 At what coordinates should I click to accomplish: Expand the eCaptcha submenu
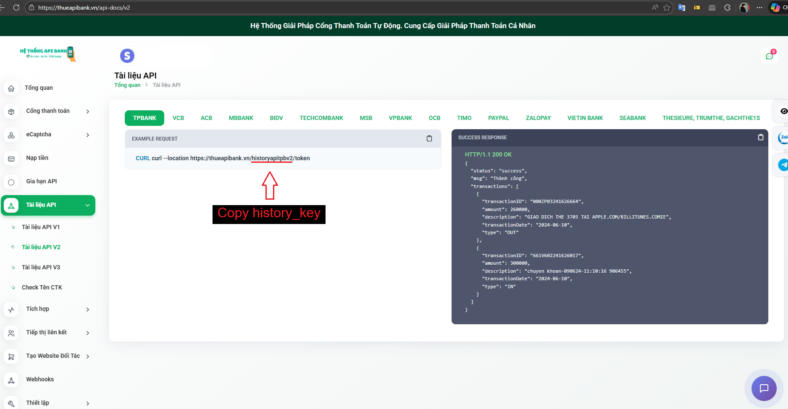click(88, 135)
